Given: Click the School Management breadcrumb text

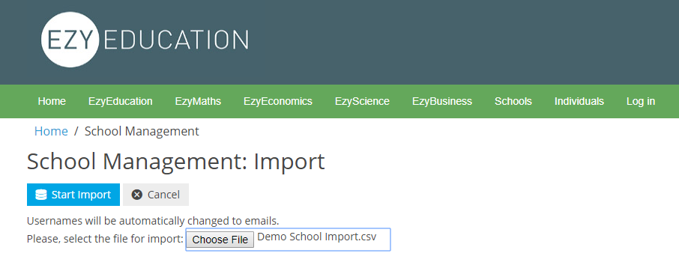Looking at the screenshot, I should point(142,131).
